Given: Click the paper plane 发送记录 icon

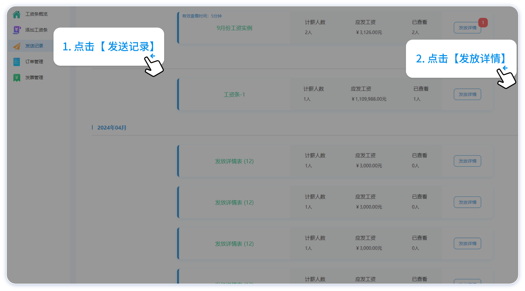Looking at the screenshot, I should pos(17,46).
